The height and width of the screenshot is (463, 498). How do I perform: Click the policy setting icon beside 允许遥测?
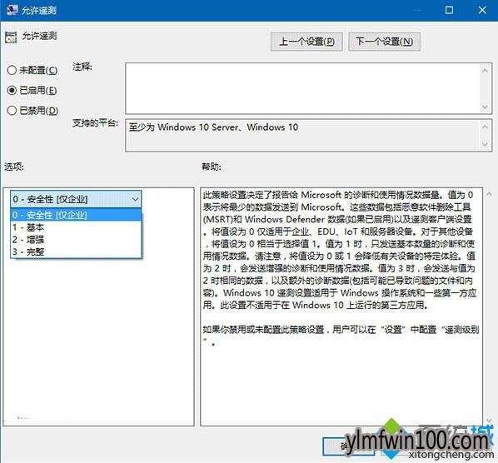pyautogui.click(x=11, y=37)
